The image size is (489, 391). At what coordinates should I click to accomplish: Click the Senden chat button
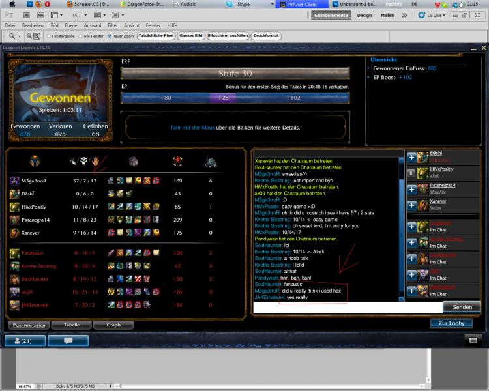462,307
